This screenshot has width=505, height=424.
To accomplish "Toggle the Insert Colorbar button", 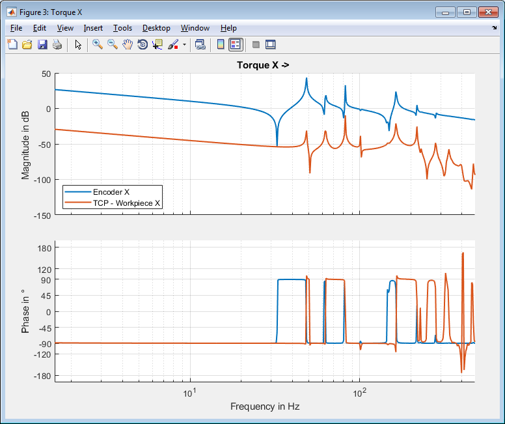I will (221, 44).
